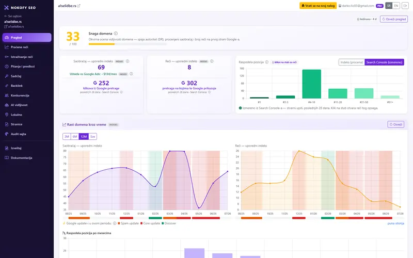Open Konkurencija menu item
The height and width of the screenshot is (258, 413).
(x=27, y=95)
